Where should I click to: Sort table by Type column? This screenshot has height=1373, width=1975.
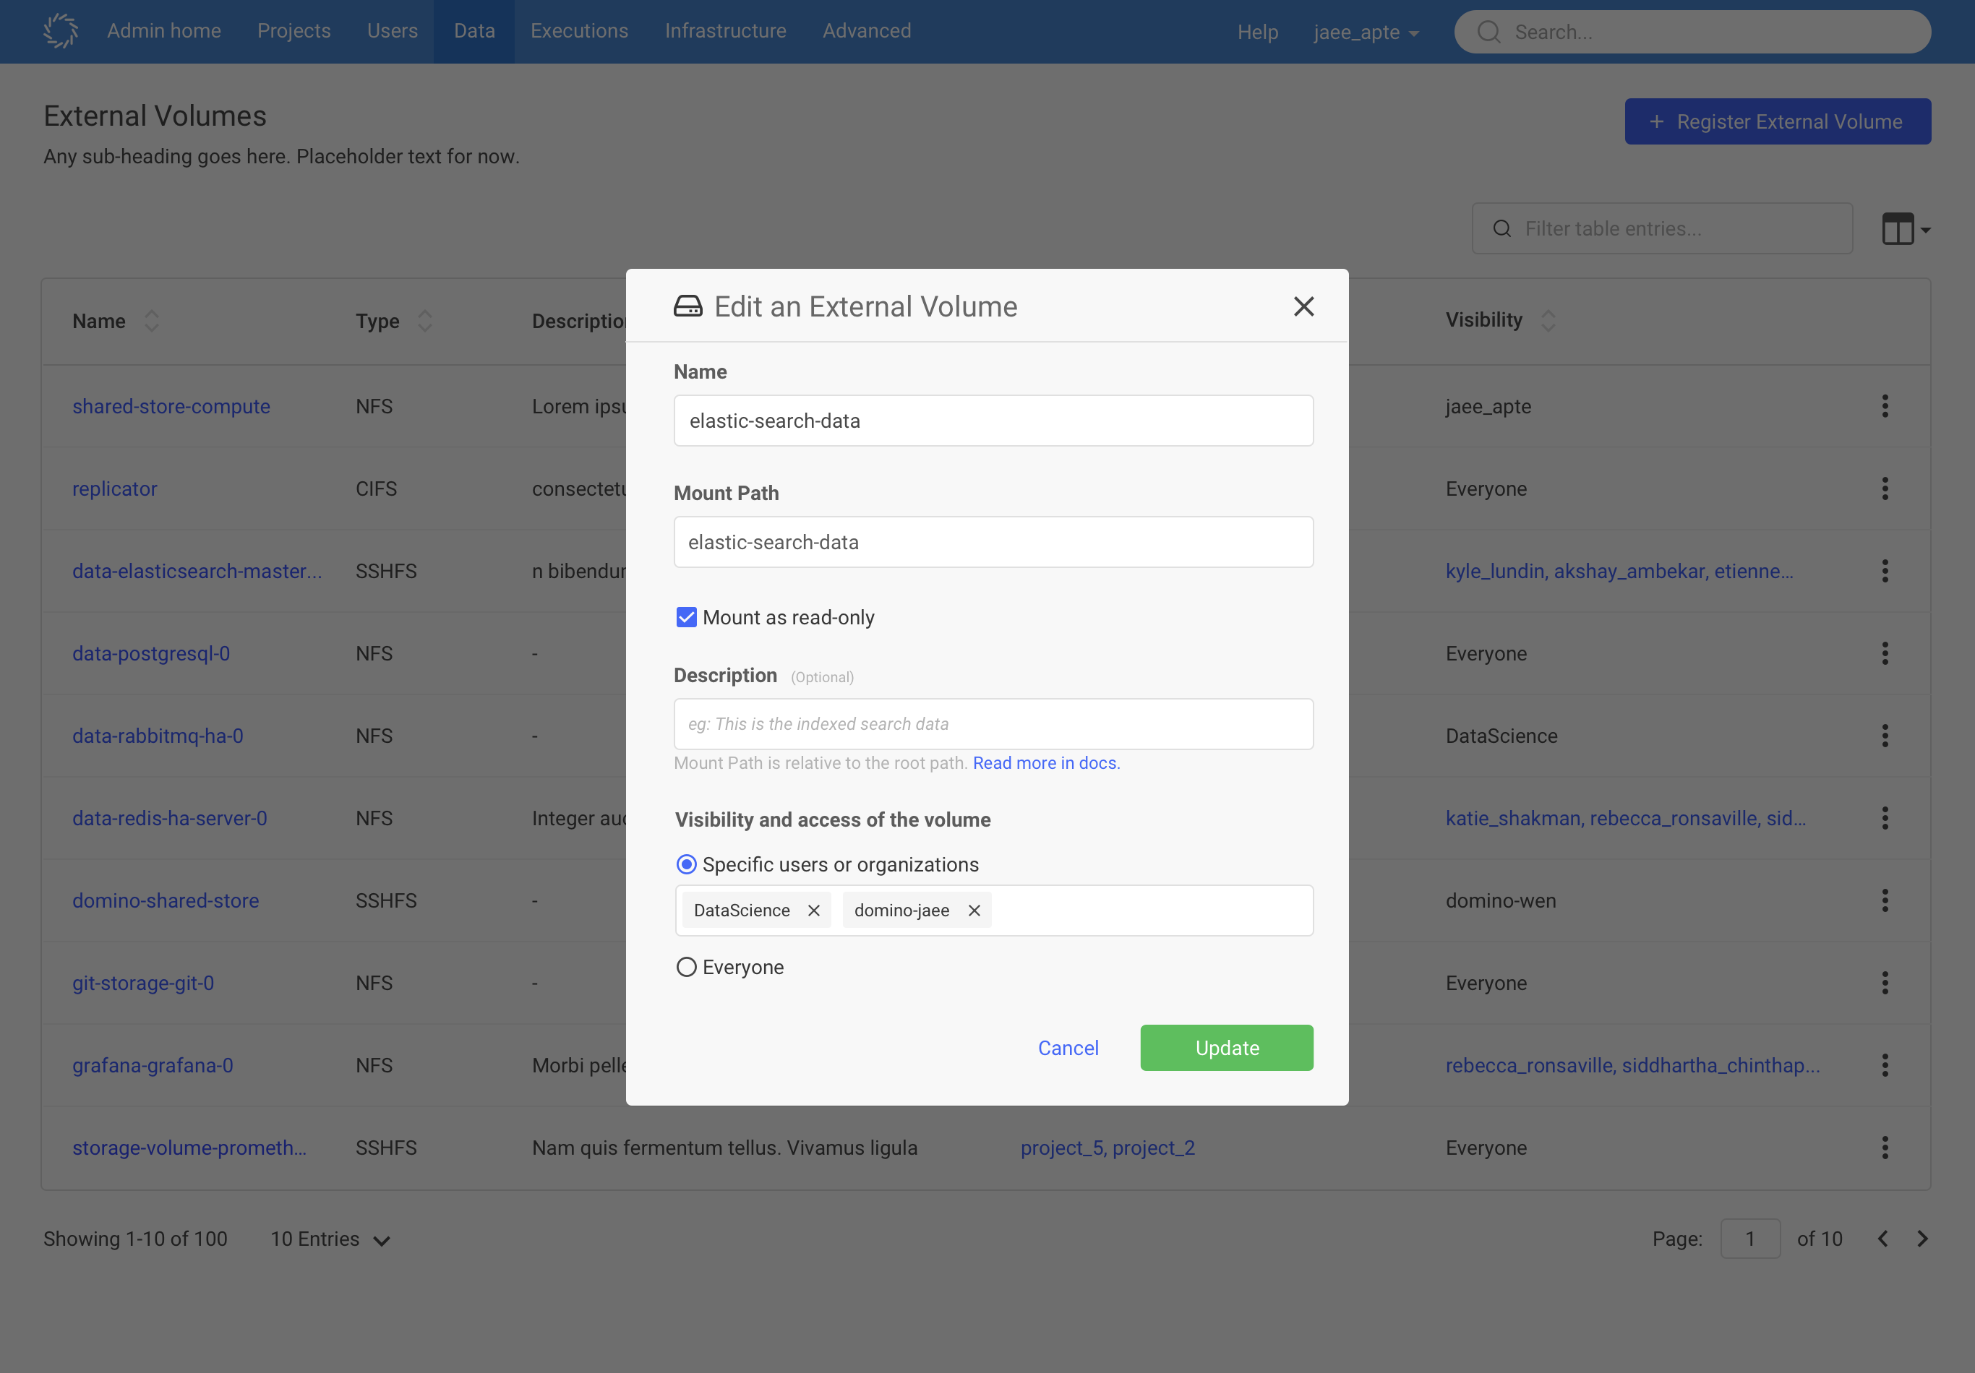tap(425, 321)
